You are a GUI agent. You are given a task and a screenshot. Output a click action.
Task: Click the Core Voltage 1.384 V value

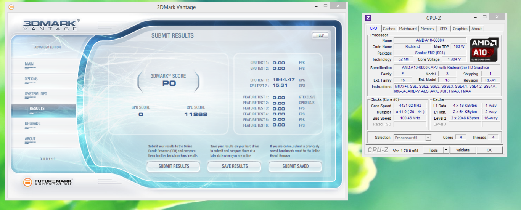454,59
